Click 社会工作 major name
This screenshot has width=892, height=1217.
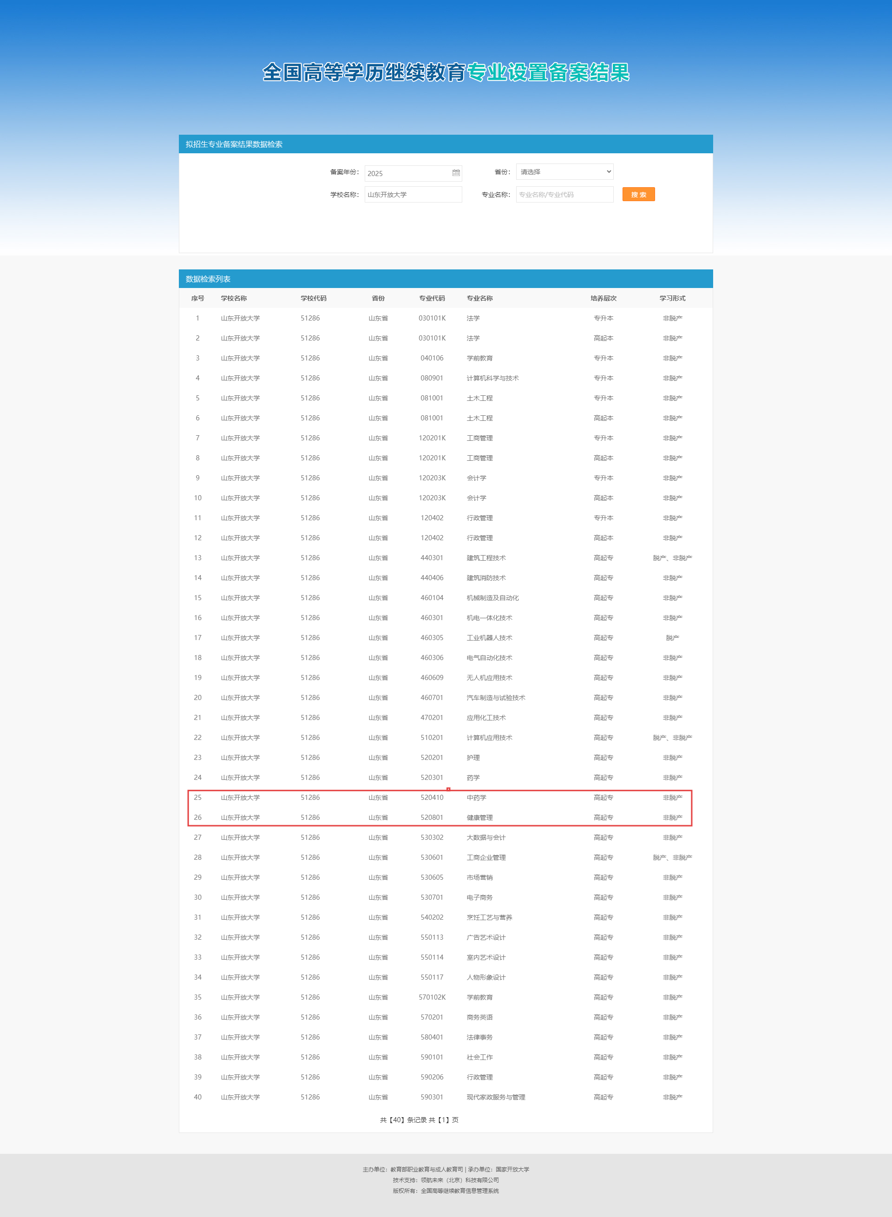click(479, 1057)
